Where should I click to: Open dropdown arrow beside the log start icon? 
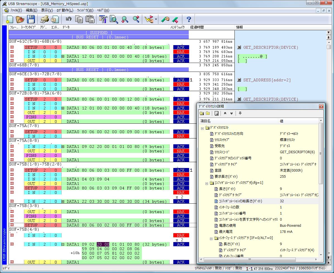point(156,19)
